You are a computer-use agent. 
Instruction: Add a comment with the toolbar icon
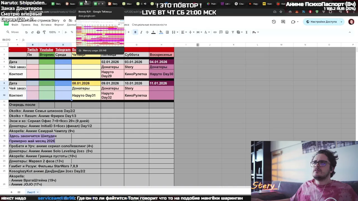click(221, 32)
